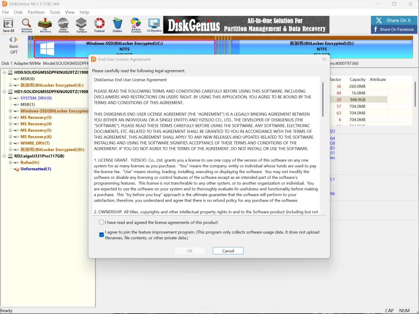This screenshot has width=419, height=314.
Task: Open the Partition Recovery tool
Action: coord(27,25)
